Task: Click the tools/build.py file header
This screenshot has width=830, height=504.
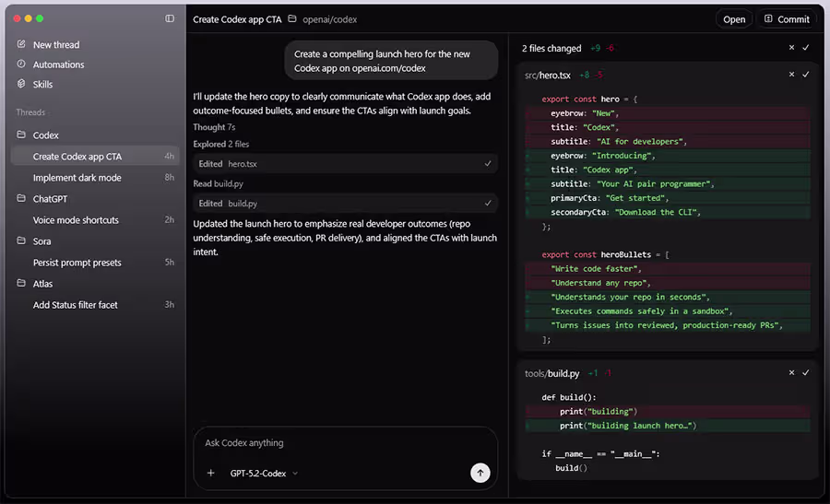Action: point(551,373)
